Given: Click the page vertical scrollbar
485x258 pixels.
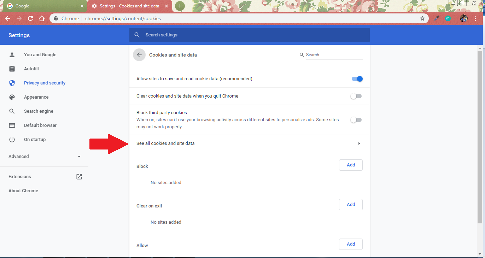Looking at the screenshot, I should pyautogui.click(x=480, y=137).
